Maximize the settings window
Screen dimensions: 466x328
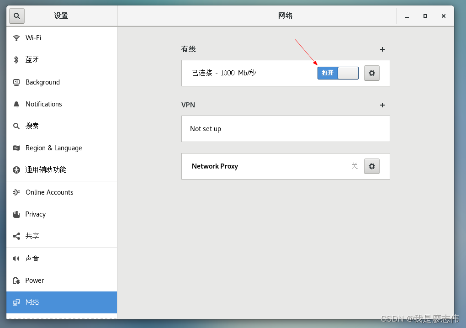coord(425,16)
